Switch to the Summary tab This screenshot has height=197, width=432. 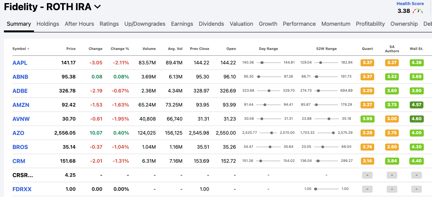tap(19, 24)
